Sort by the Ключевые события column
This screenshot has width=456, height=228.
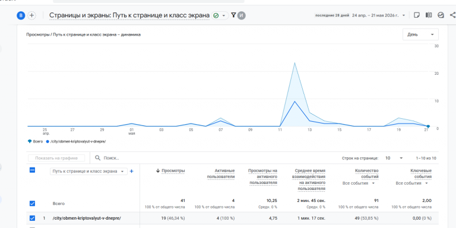421,173
